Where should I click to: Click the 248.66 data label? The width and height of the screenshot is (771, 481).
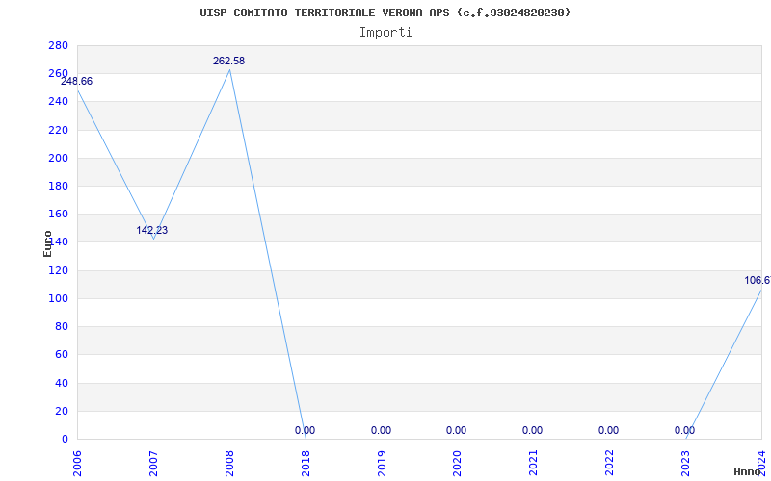click(x=76, y=82)
